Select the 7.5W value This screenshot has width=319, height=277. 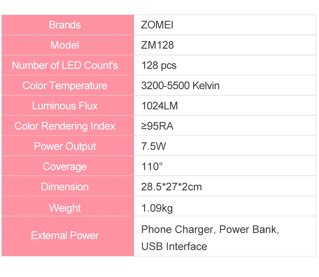(x=153, y=146)
